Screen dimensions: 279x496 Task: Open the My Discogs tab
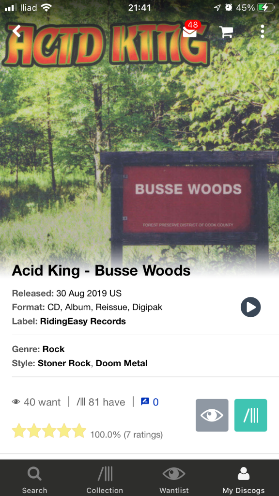coord(244,480)
